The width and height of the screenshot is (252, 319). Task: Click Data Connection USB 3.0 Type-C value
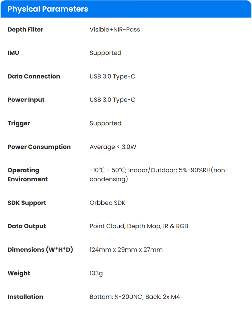point(112,76)
